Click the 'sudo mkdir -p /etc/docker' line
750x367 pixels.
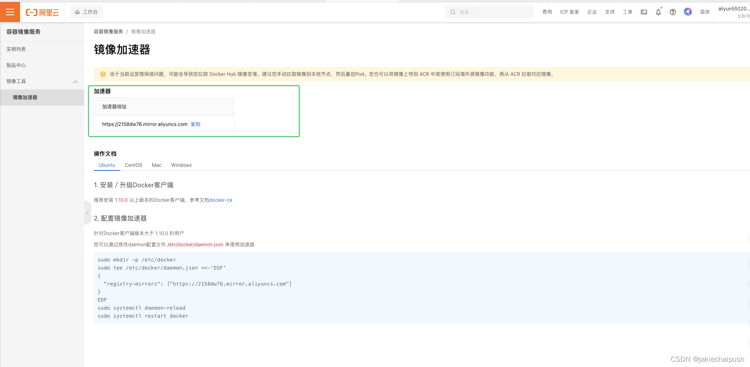[x=137, y=260]
